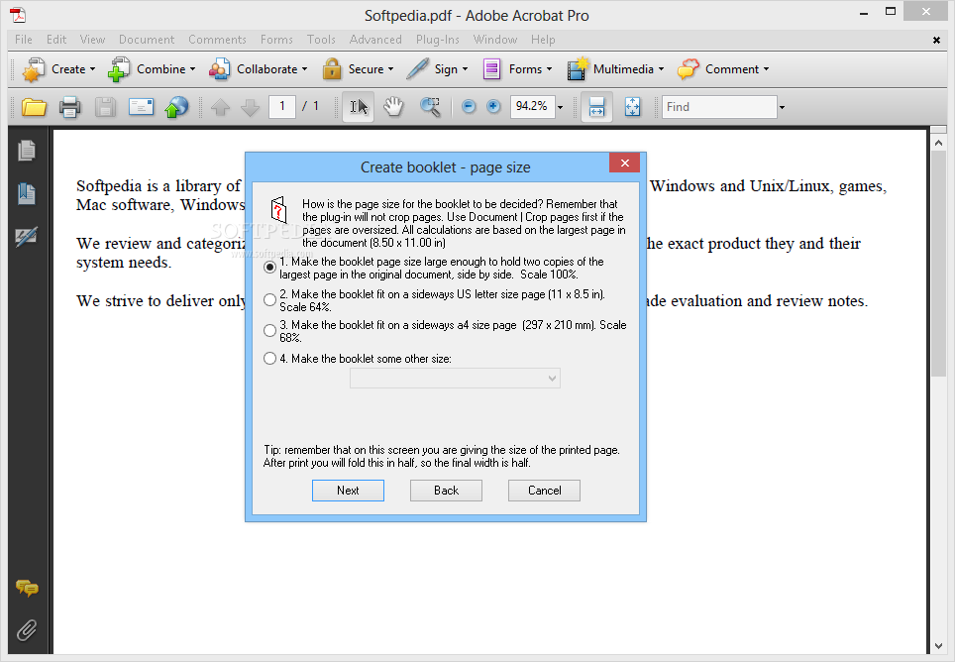Expand the Create dropdown arrow
955x662 pixels.
click(x=92, y=69)
